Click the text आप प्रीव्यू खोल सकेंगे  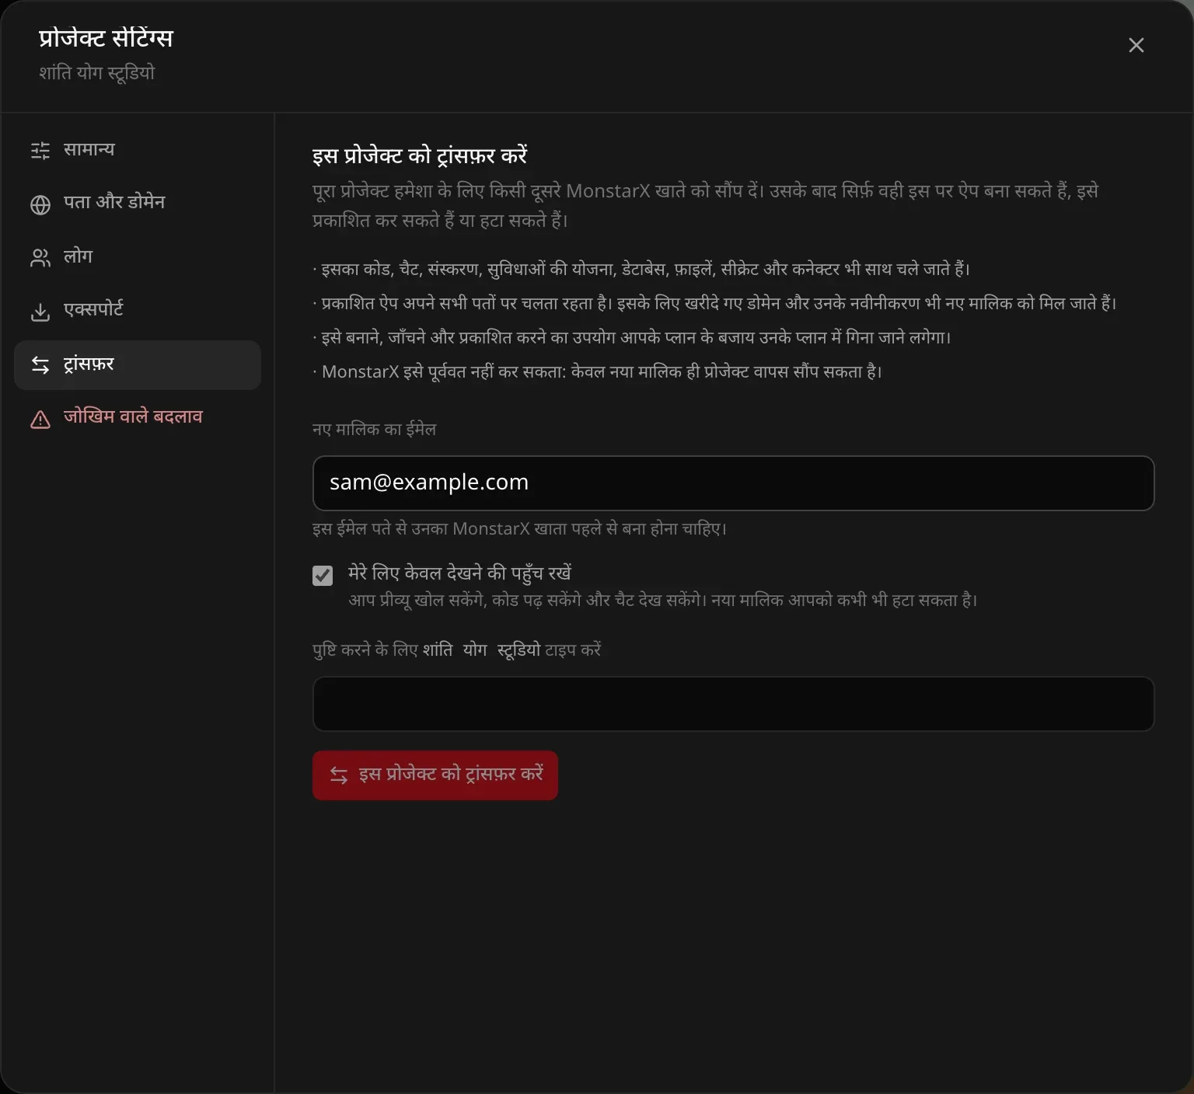tap(663, 600)
